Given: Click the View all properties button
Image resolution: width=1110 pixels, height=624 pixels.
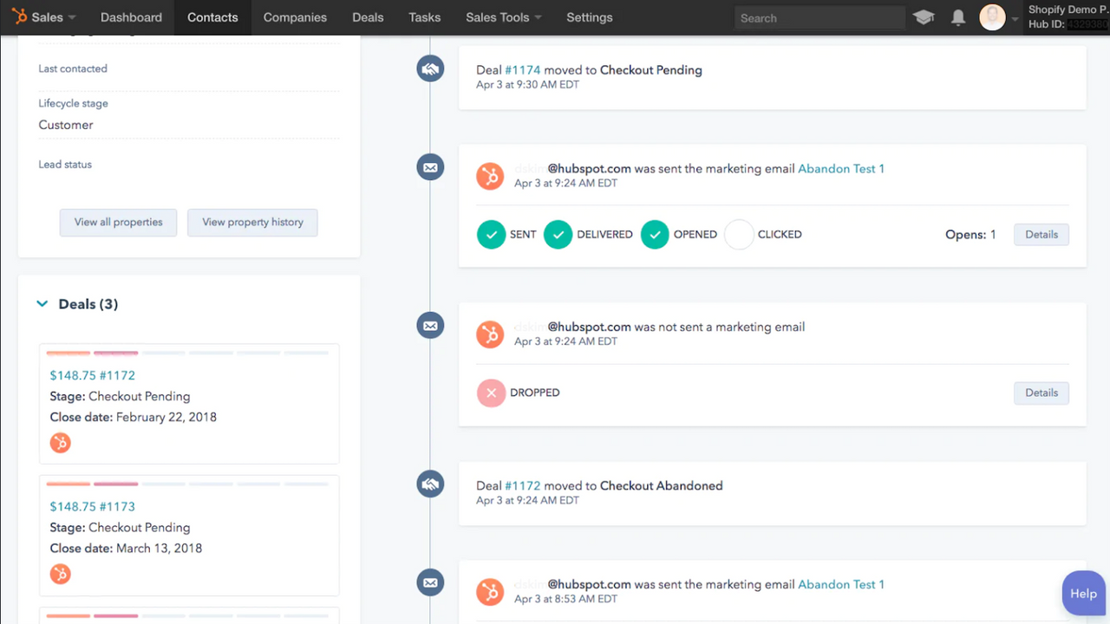Looking at the screenshot, I should pyautogui.click(x=118, y=222).
